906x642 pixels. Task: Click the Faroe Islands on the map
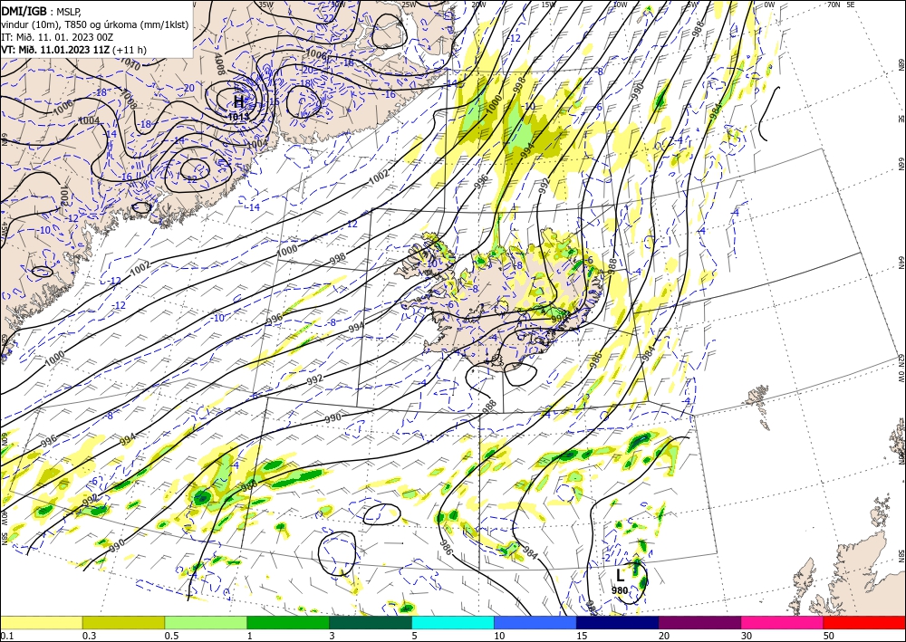(757, 398)
